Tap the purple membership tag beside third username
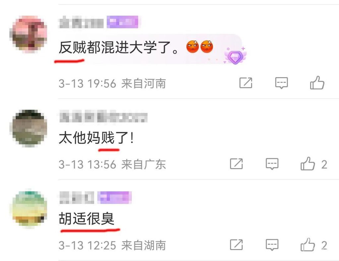Viewport: 339px width, 261px height. (114, 197)
